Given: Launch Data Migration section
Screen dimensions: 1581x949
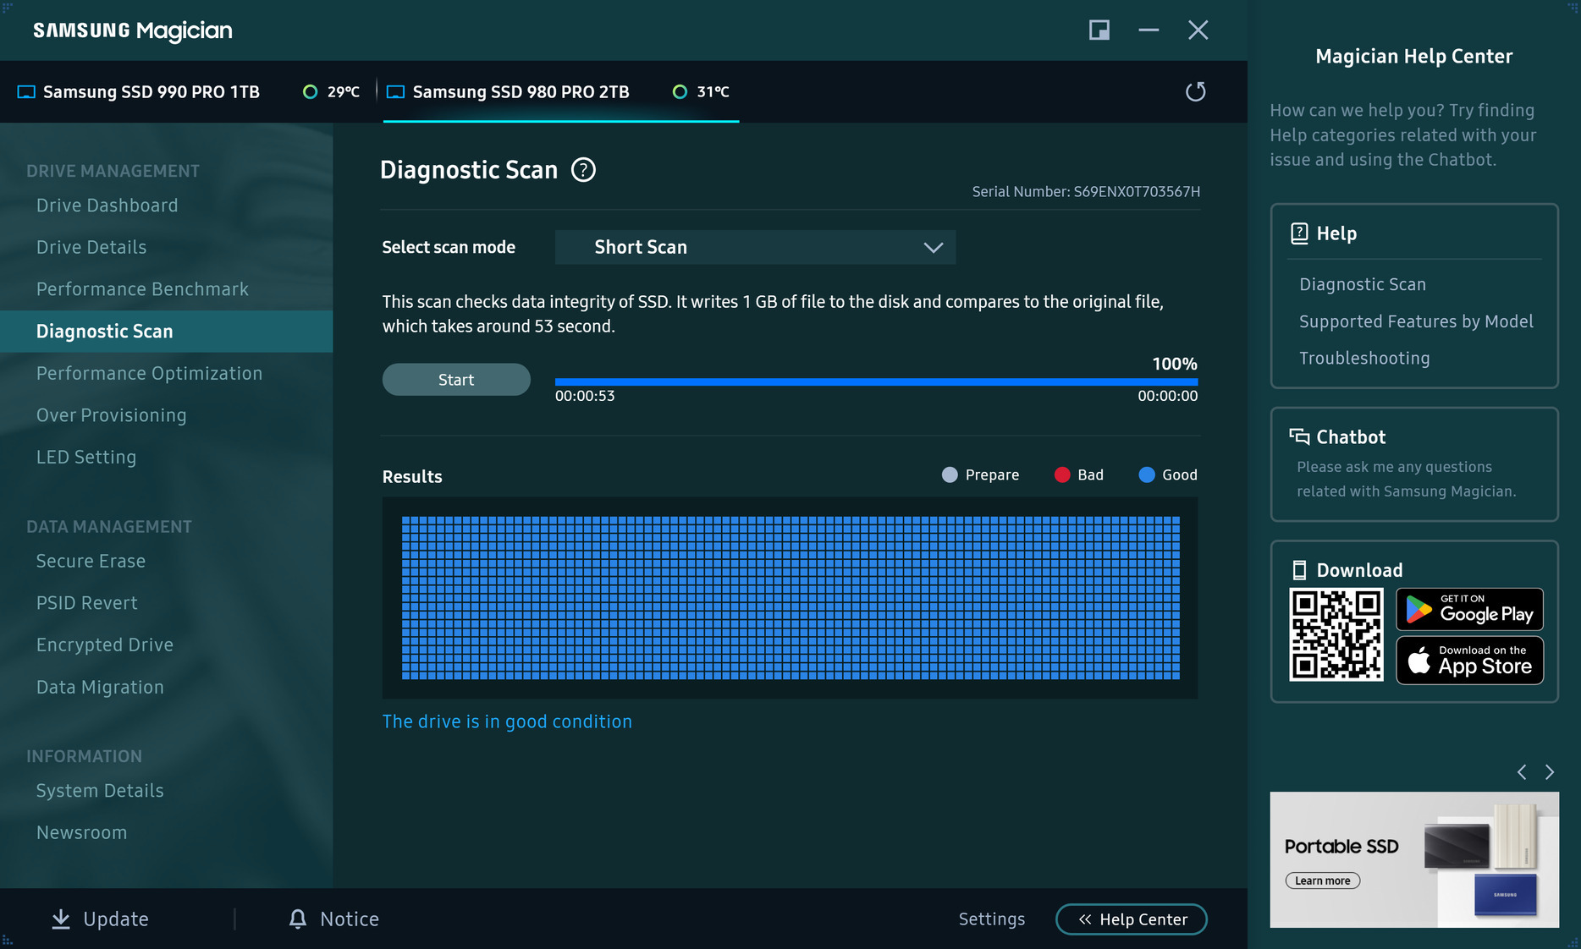Looking at the screenshot, I should tap(100, 687).
